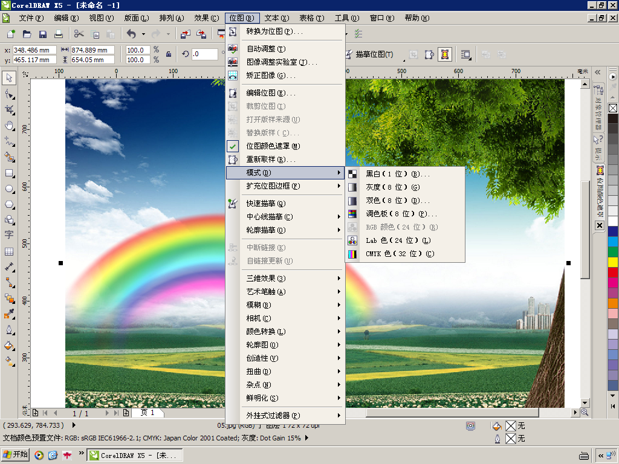This screenshot has height=464, width=619.
Task: Choose 矫正图像 menu entry
Action: pyautogui.click(x=285, y=76)
